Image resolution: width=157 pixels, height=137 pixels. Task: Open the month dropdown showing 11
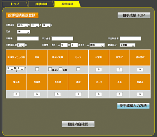tap(35, 25)
